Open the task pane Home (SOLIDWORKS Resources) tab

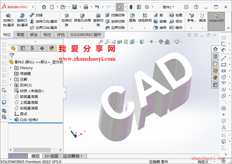point(215,49)
